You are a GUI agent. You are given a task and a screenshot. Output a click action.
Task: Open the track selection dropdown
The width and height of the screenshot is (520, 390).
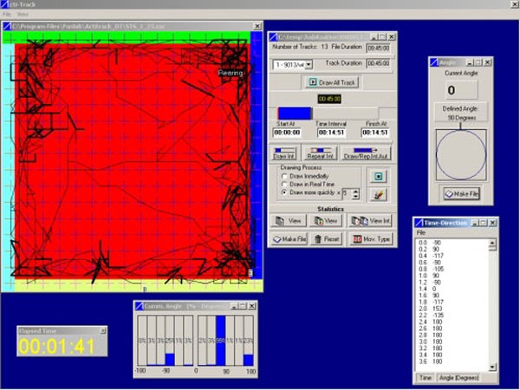308,64
